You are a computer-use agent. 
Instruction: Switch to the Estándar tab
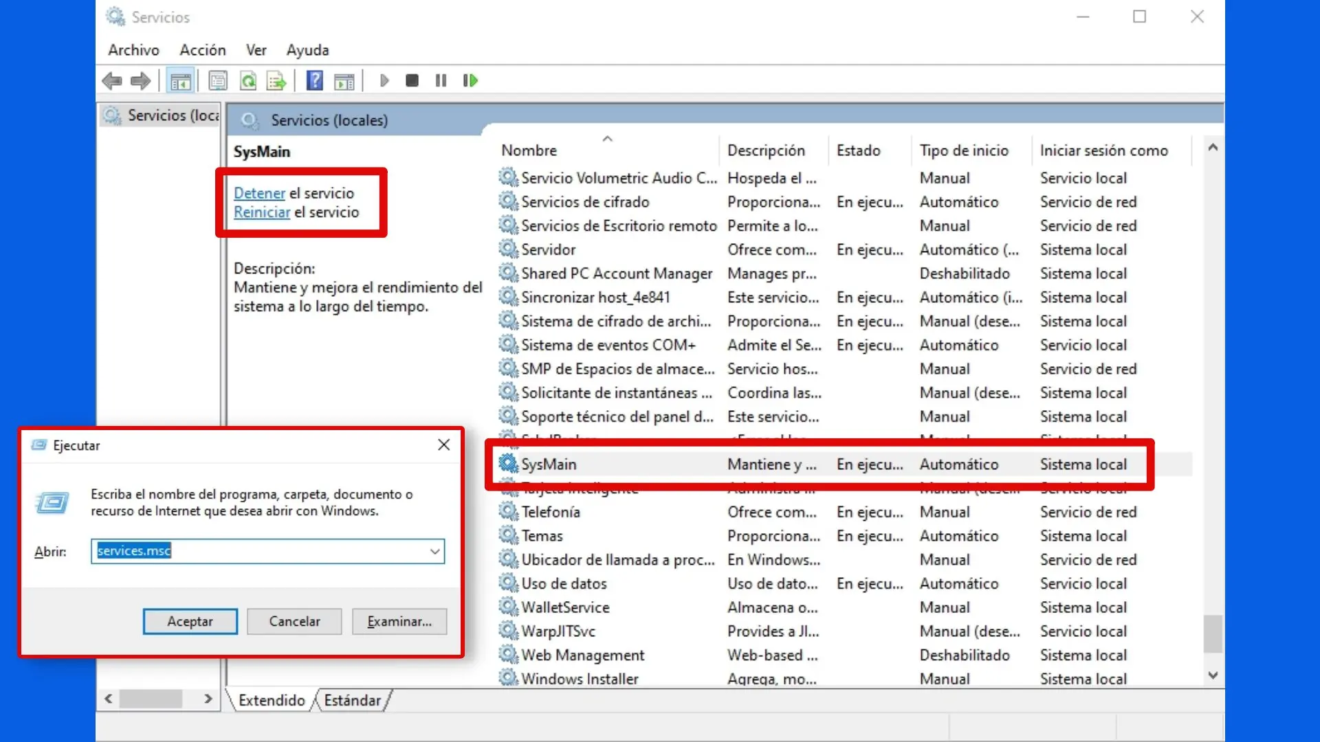tap(353, 700)
